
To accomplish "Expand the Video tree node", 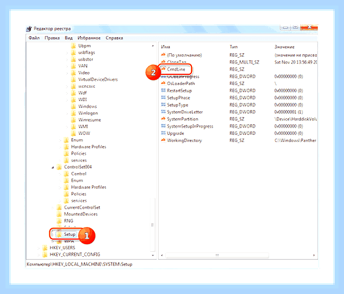I will 67,73.
